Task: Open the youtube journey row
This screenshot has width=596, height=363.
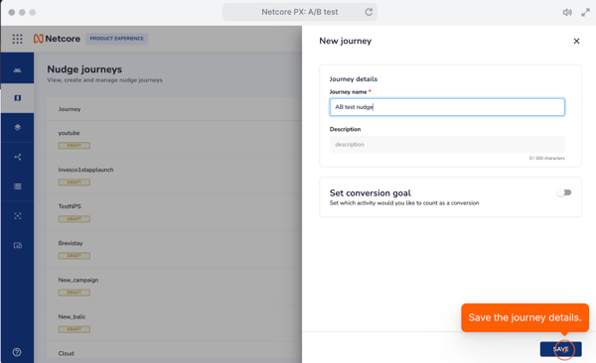Action: [174, 139]
